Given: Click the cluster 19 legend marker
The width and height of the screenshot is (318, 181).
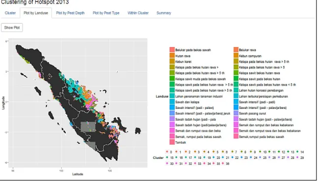Looking at the screenshot, I should click(204, 157).
